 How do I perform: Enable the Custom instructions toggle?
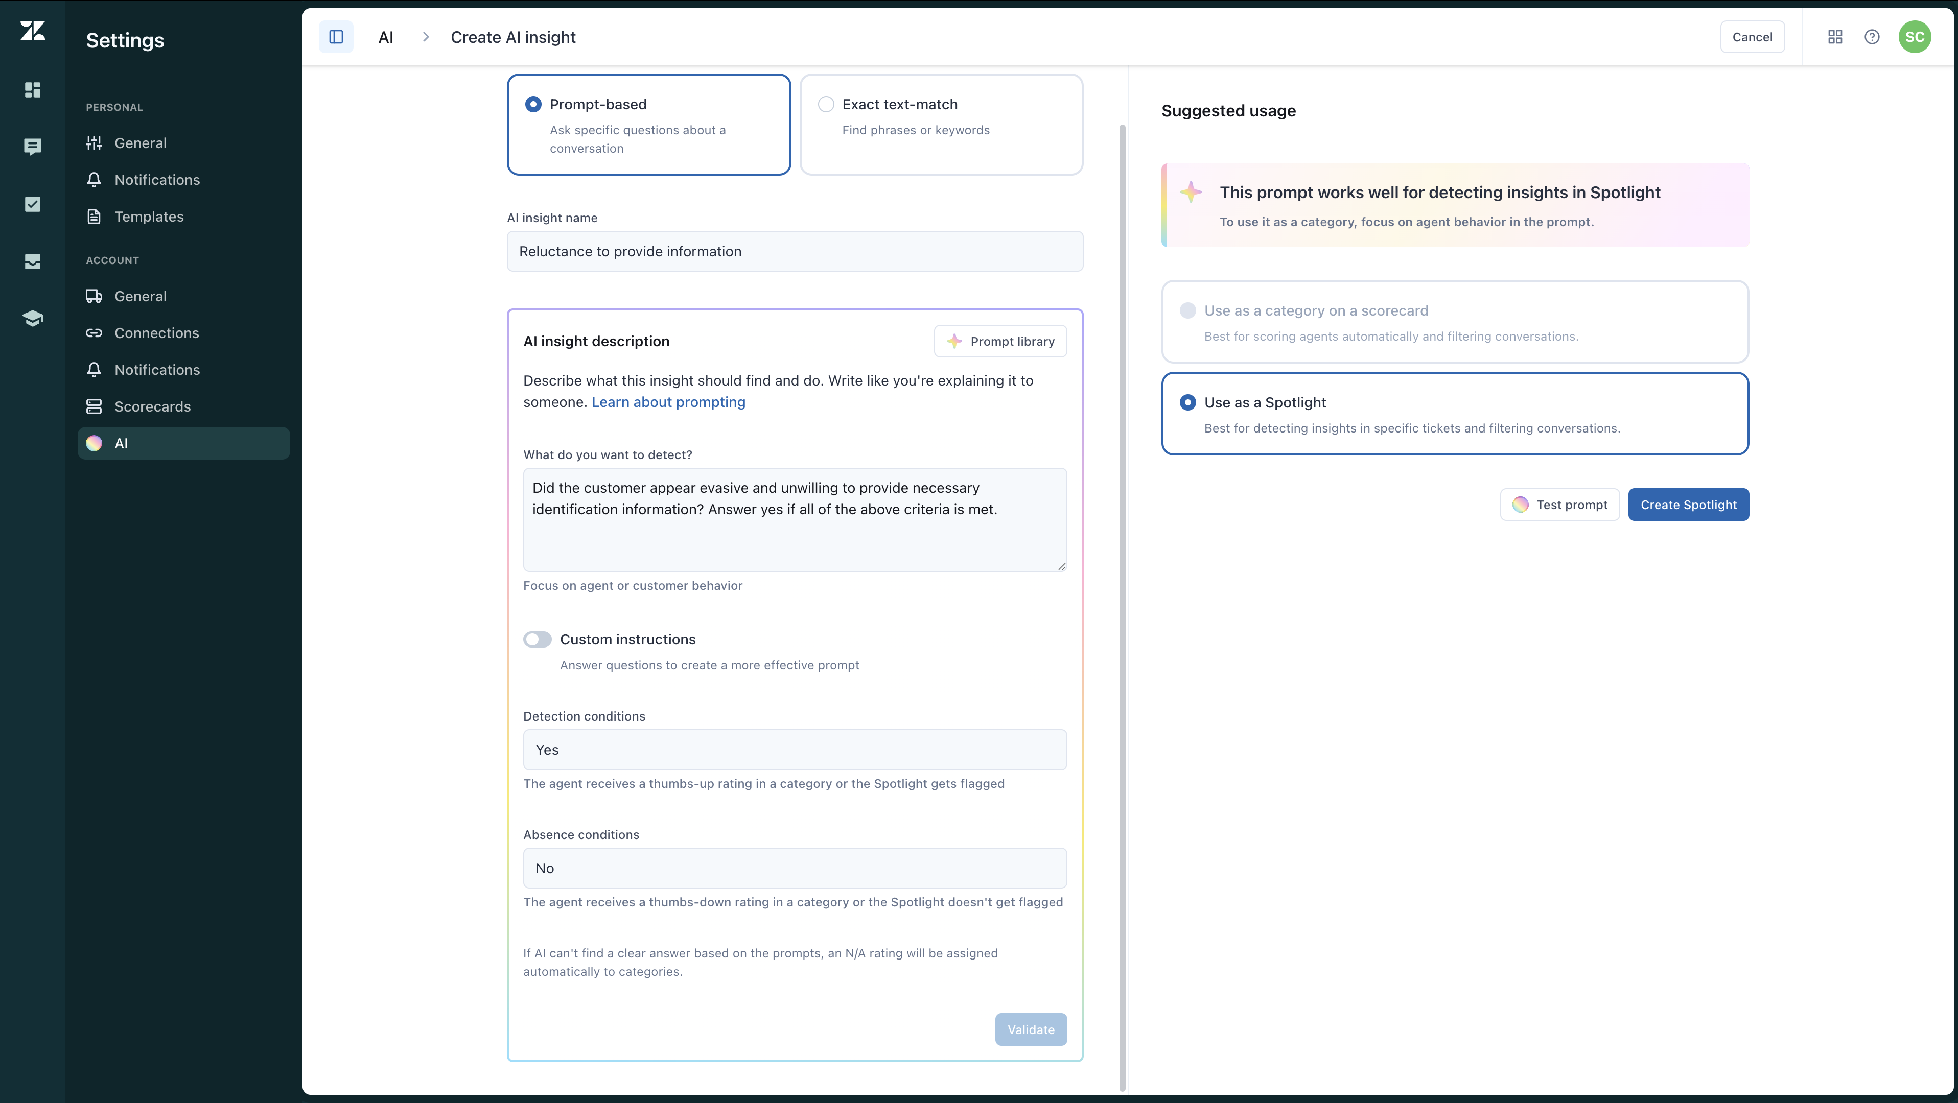(x=538, y=640)
